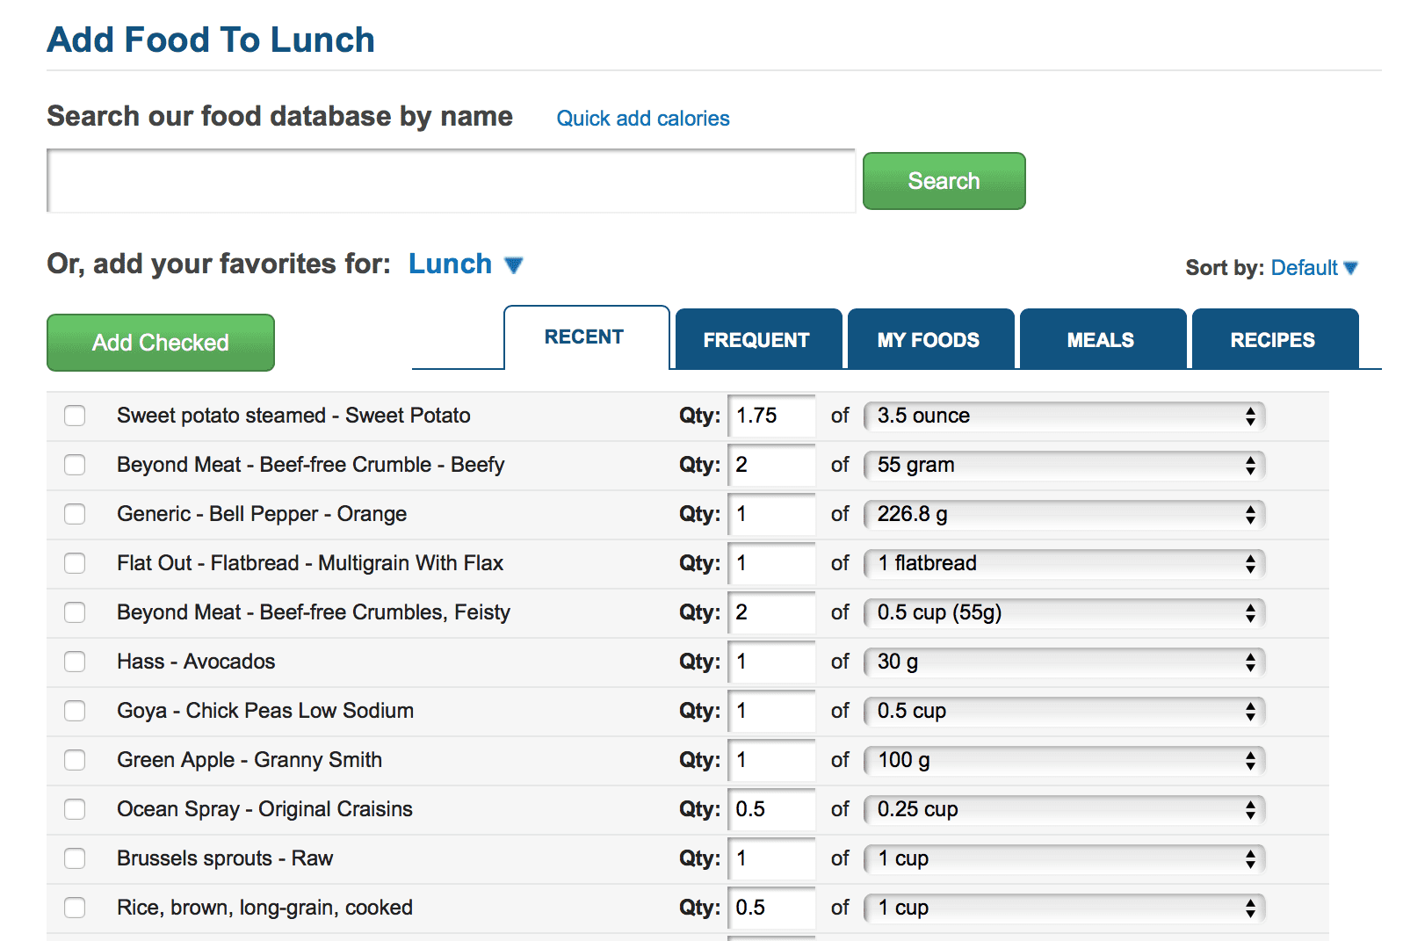Open the 3.5 ounce serving size dropdown
The height and width of the screenshot is (941, 1403).
(x=1065, y=416)
